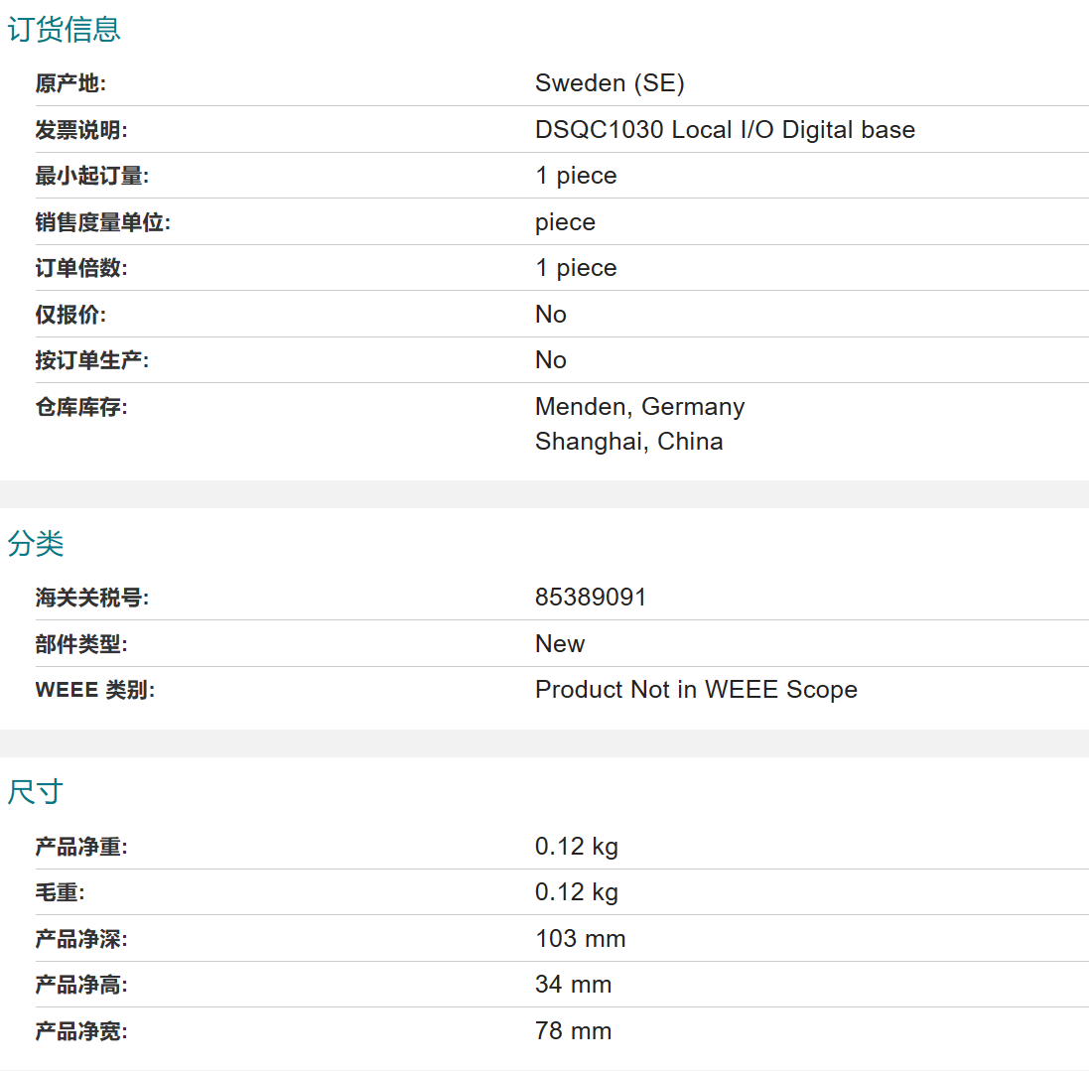Select the Shanghai, China warehouse entry
Viewport: 1089px width, 1071px height.
coord(629,442)
